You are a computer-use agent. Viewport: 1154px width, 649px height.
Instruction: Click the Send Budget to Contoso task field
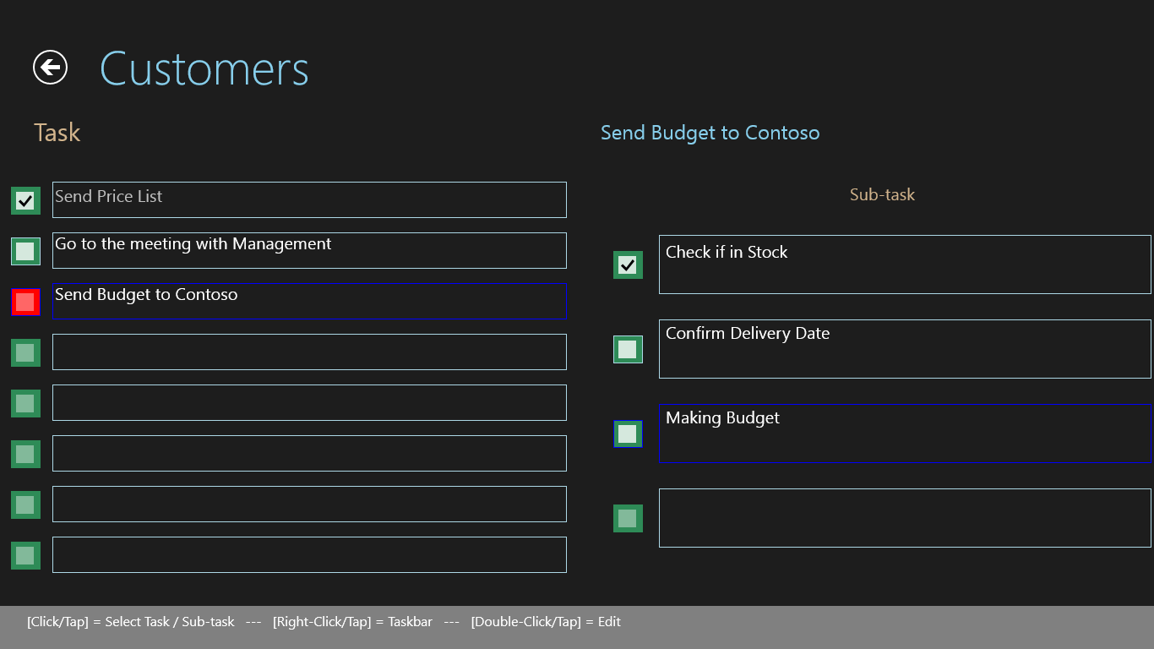click(x=309, y=302)
